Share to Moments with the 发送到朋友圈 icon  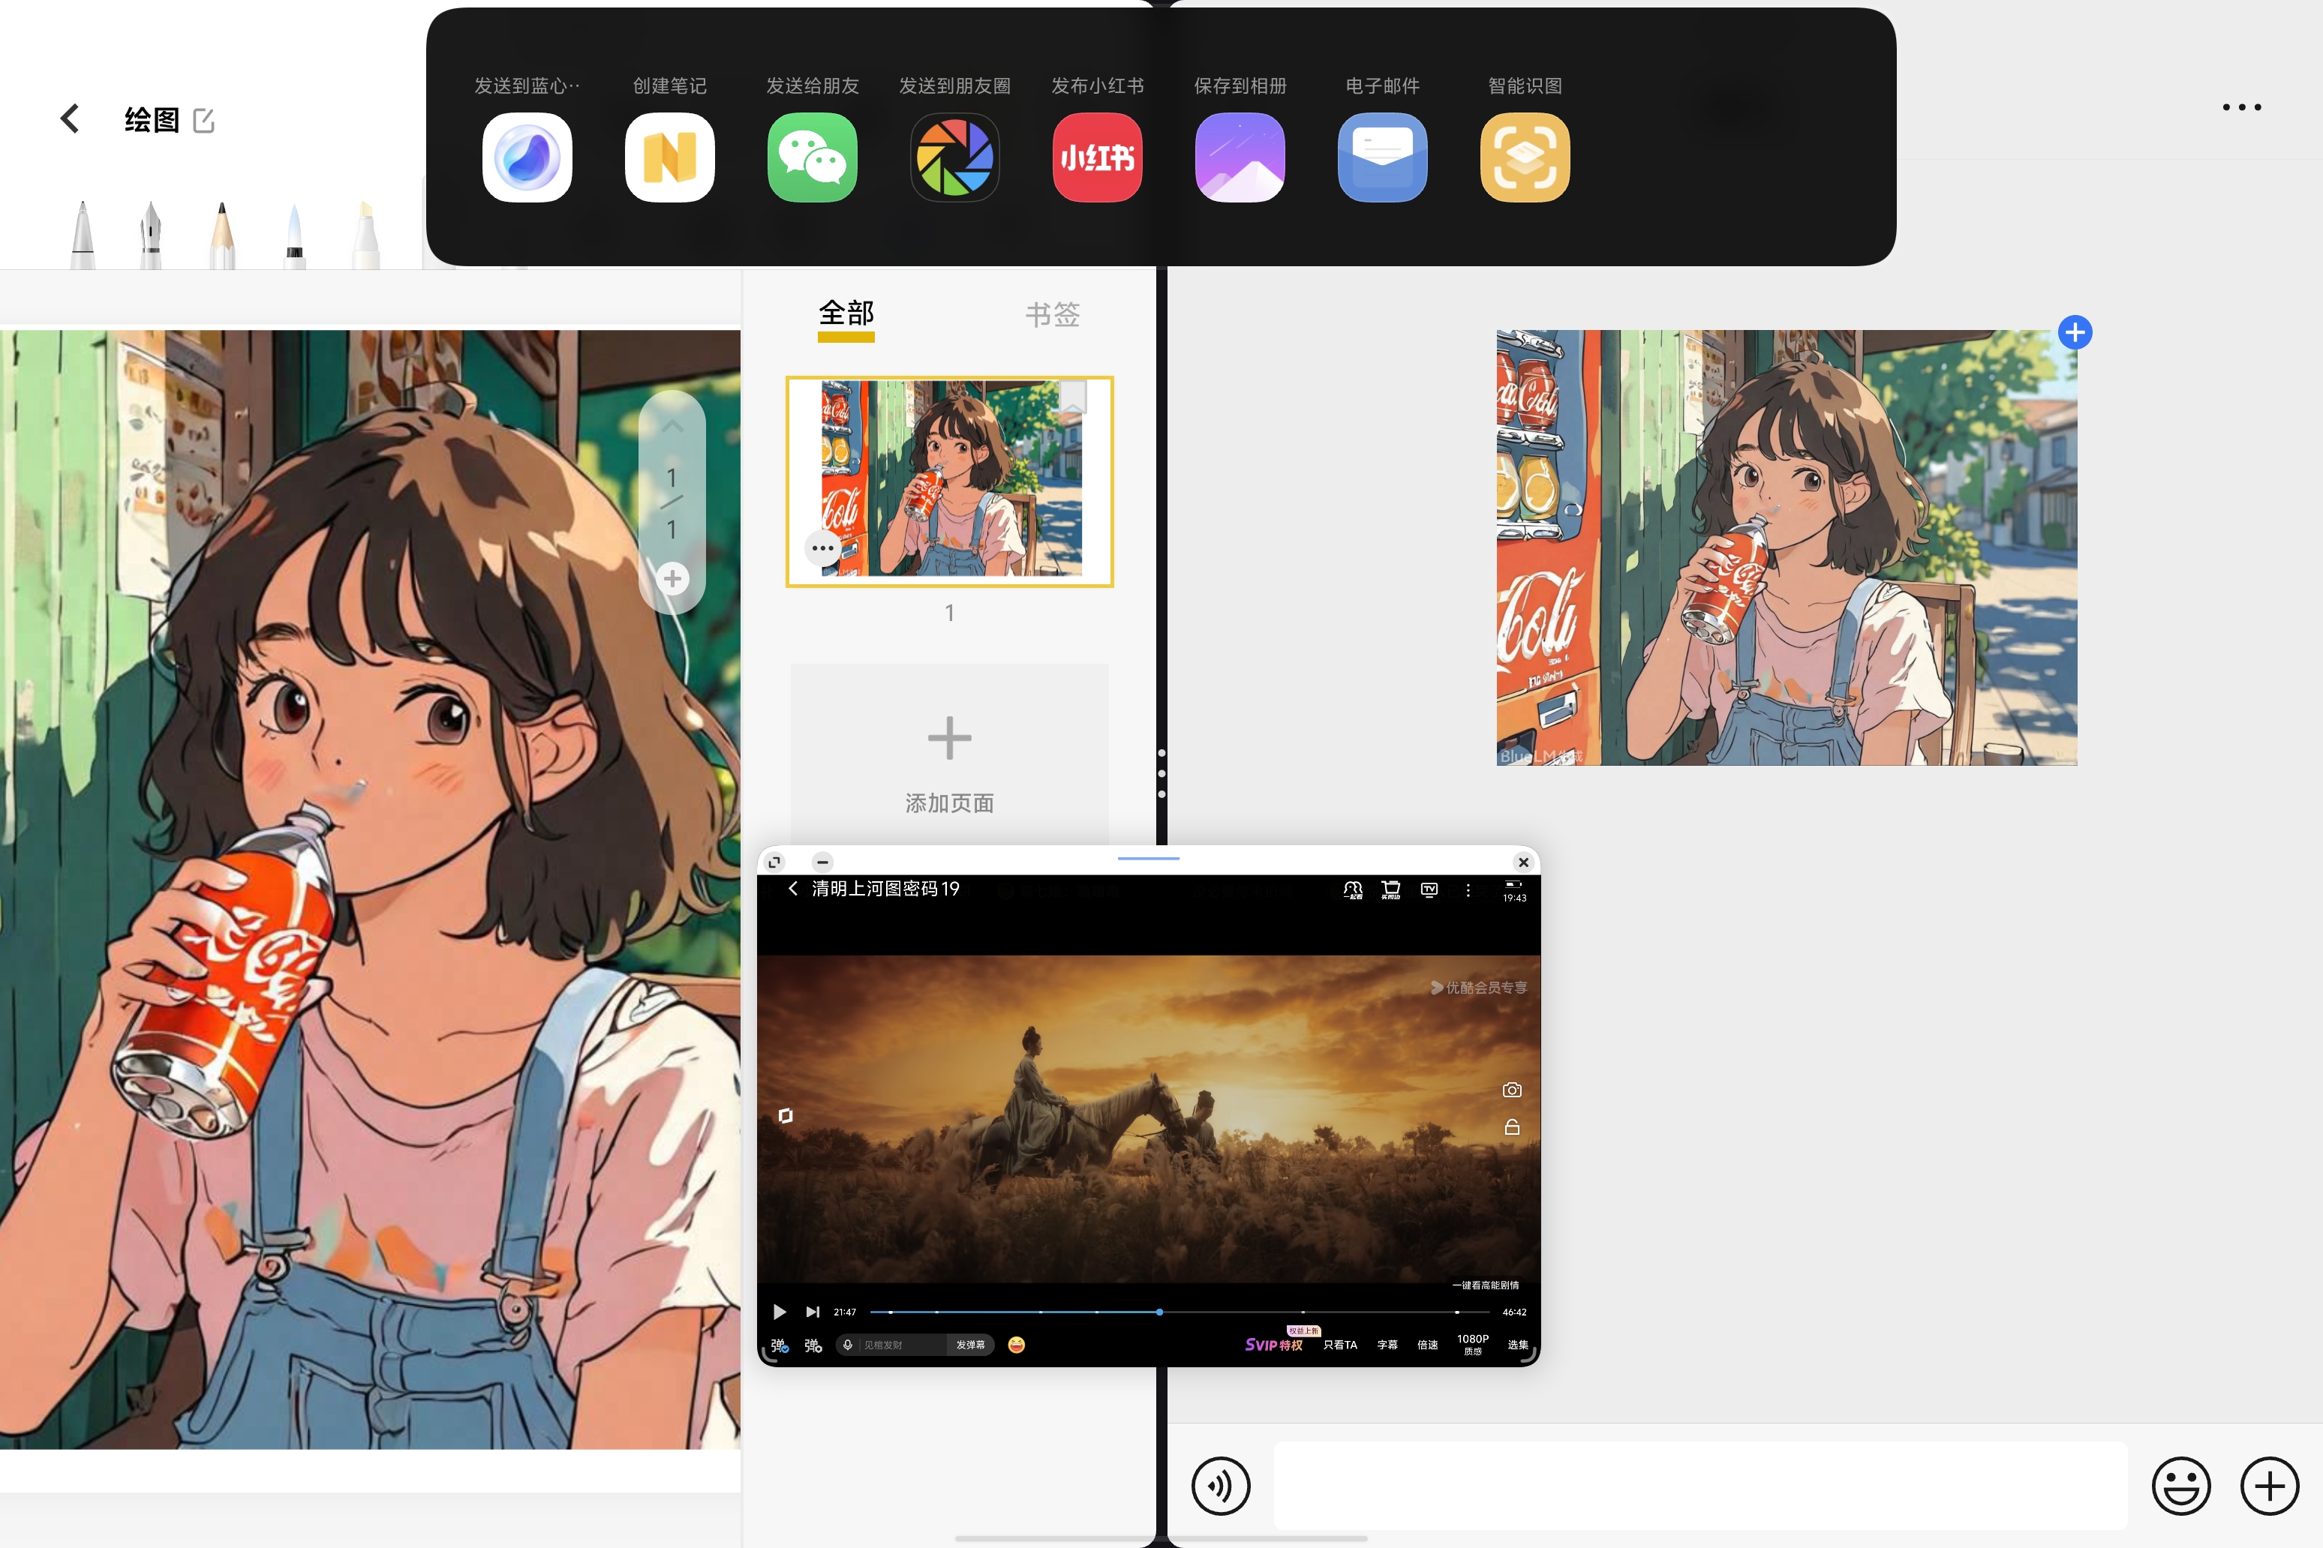(x=955, y=157)
